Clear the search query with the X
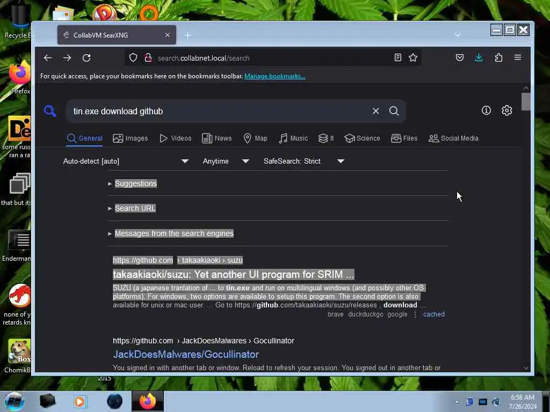 [375, 111]
